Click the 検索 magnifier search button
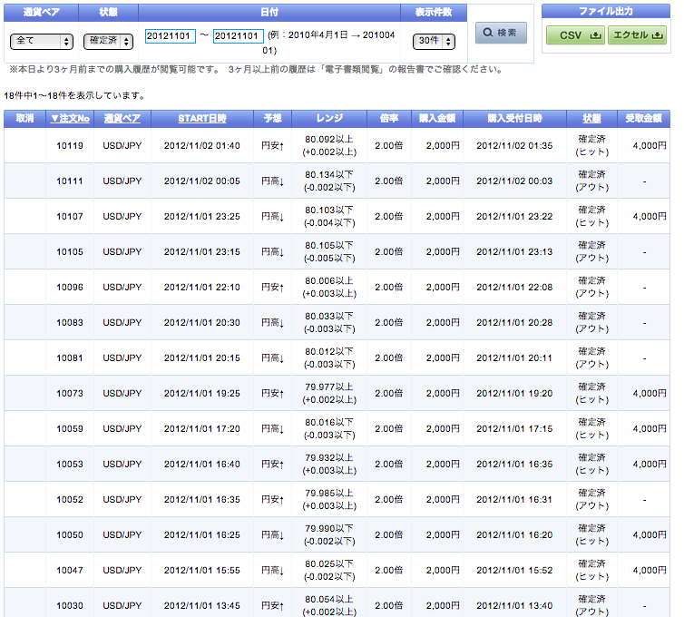Viewport: 684px width, 617px height. point(501,33)
